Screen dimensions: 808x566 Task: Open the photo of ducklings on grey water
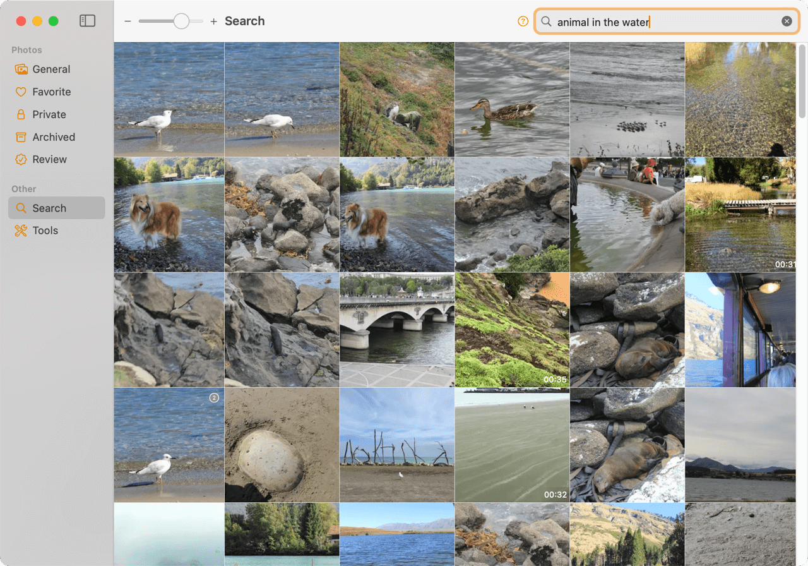tap(627, 99)
